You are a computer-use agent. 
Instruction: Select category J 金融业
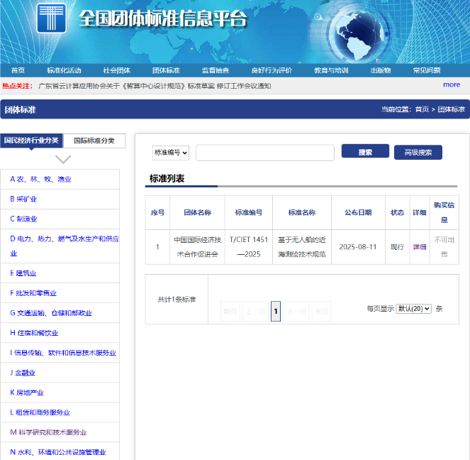23,373
